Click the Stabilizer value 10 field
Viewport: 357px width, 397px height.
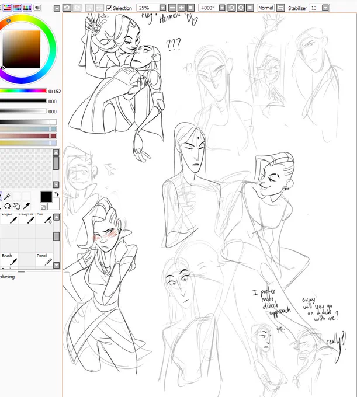coord(315,8)
